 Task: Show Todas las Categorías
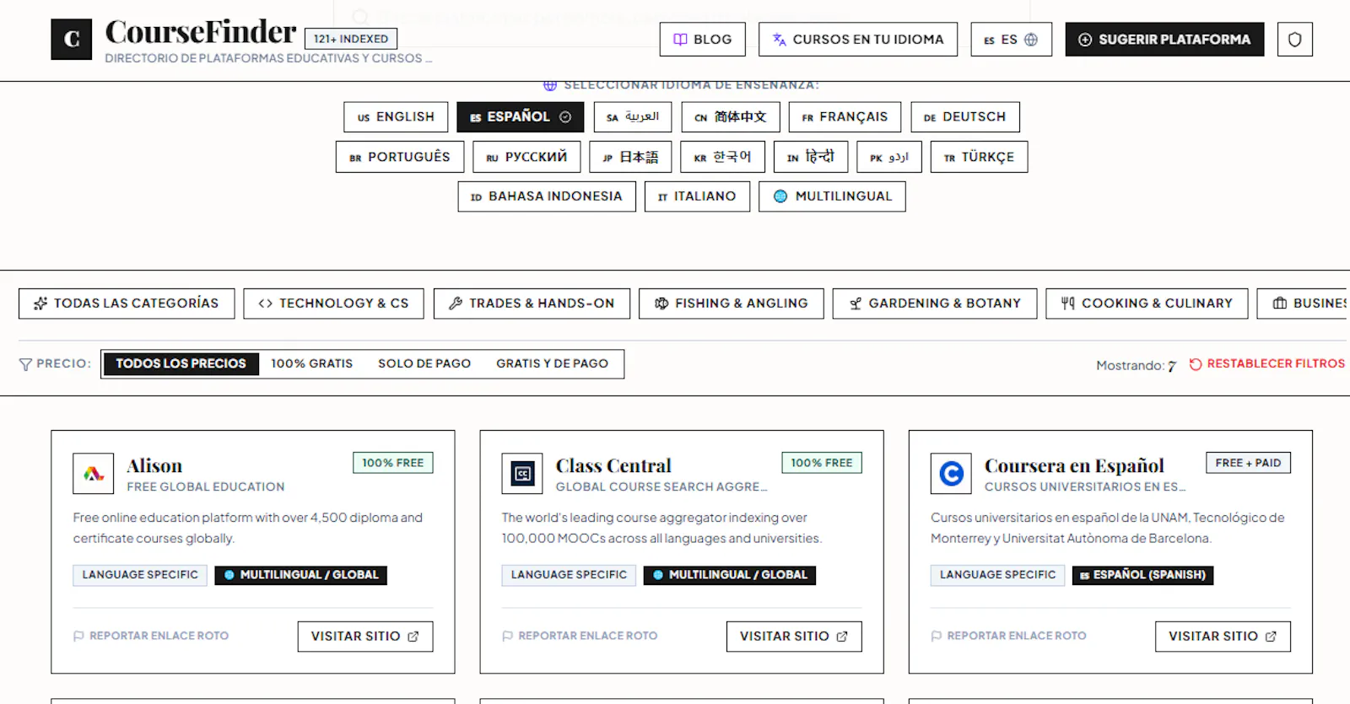tap(127, 304)
